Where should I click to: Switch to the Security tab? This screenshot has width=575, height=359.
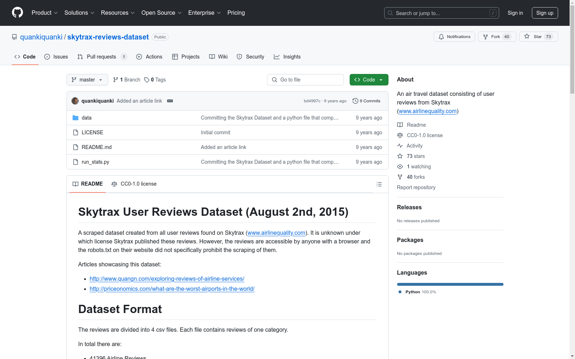[x=250, y=57]
